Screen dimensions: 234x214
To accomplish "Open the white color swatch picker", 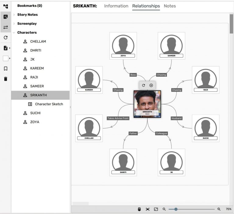I will tap(6, 58).
